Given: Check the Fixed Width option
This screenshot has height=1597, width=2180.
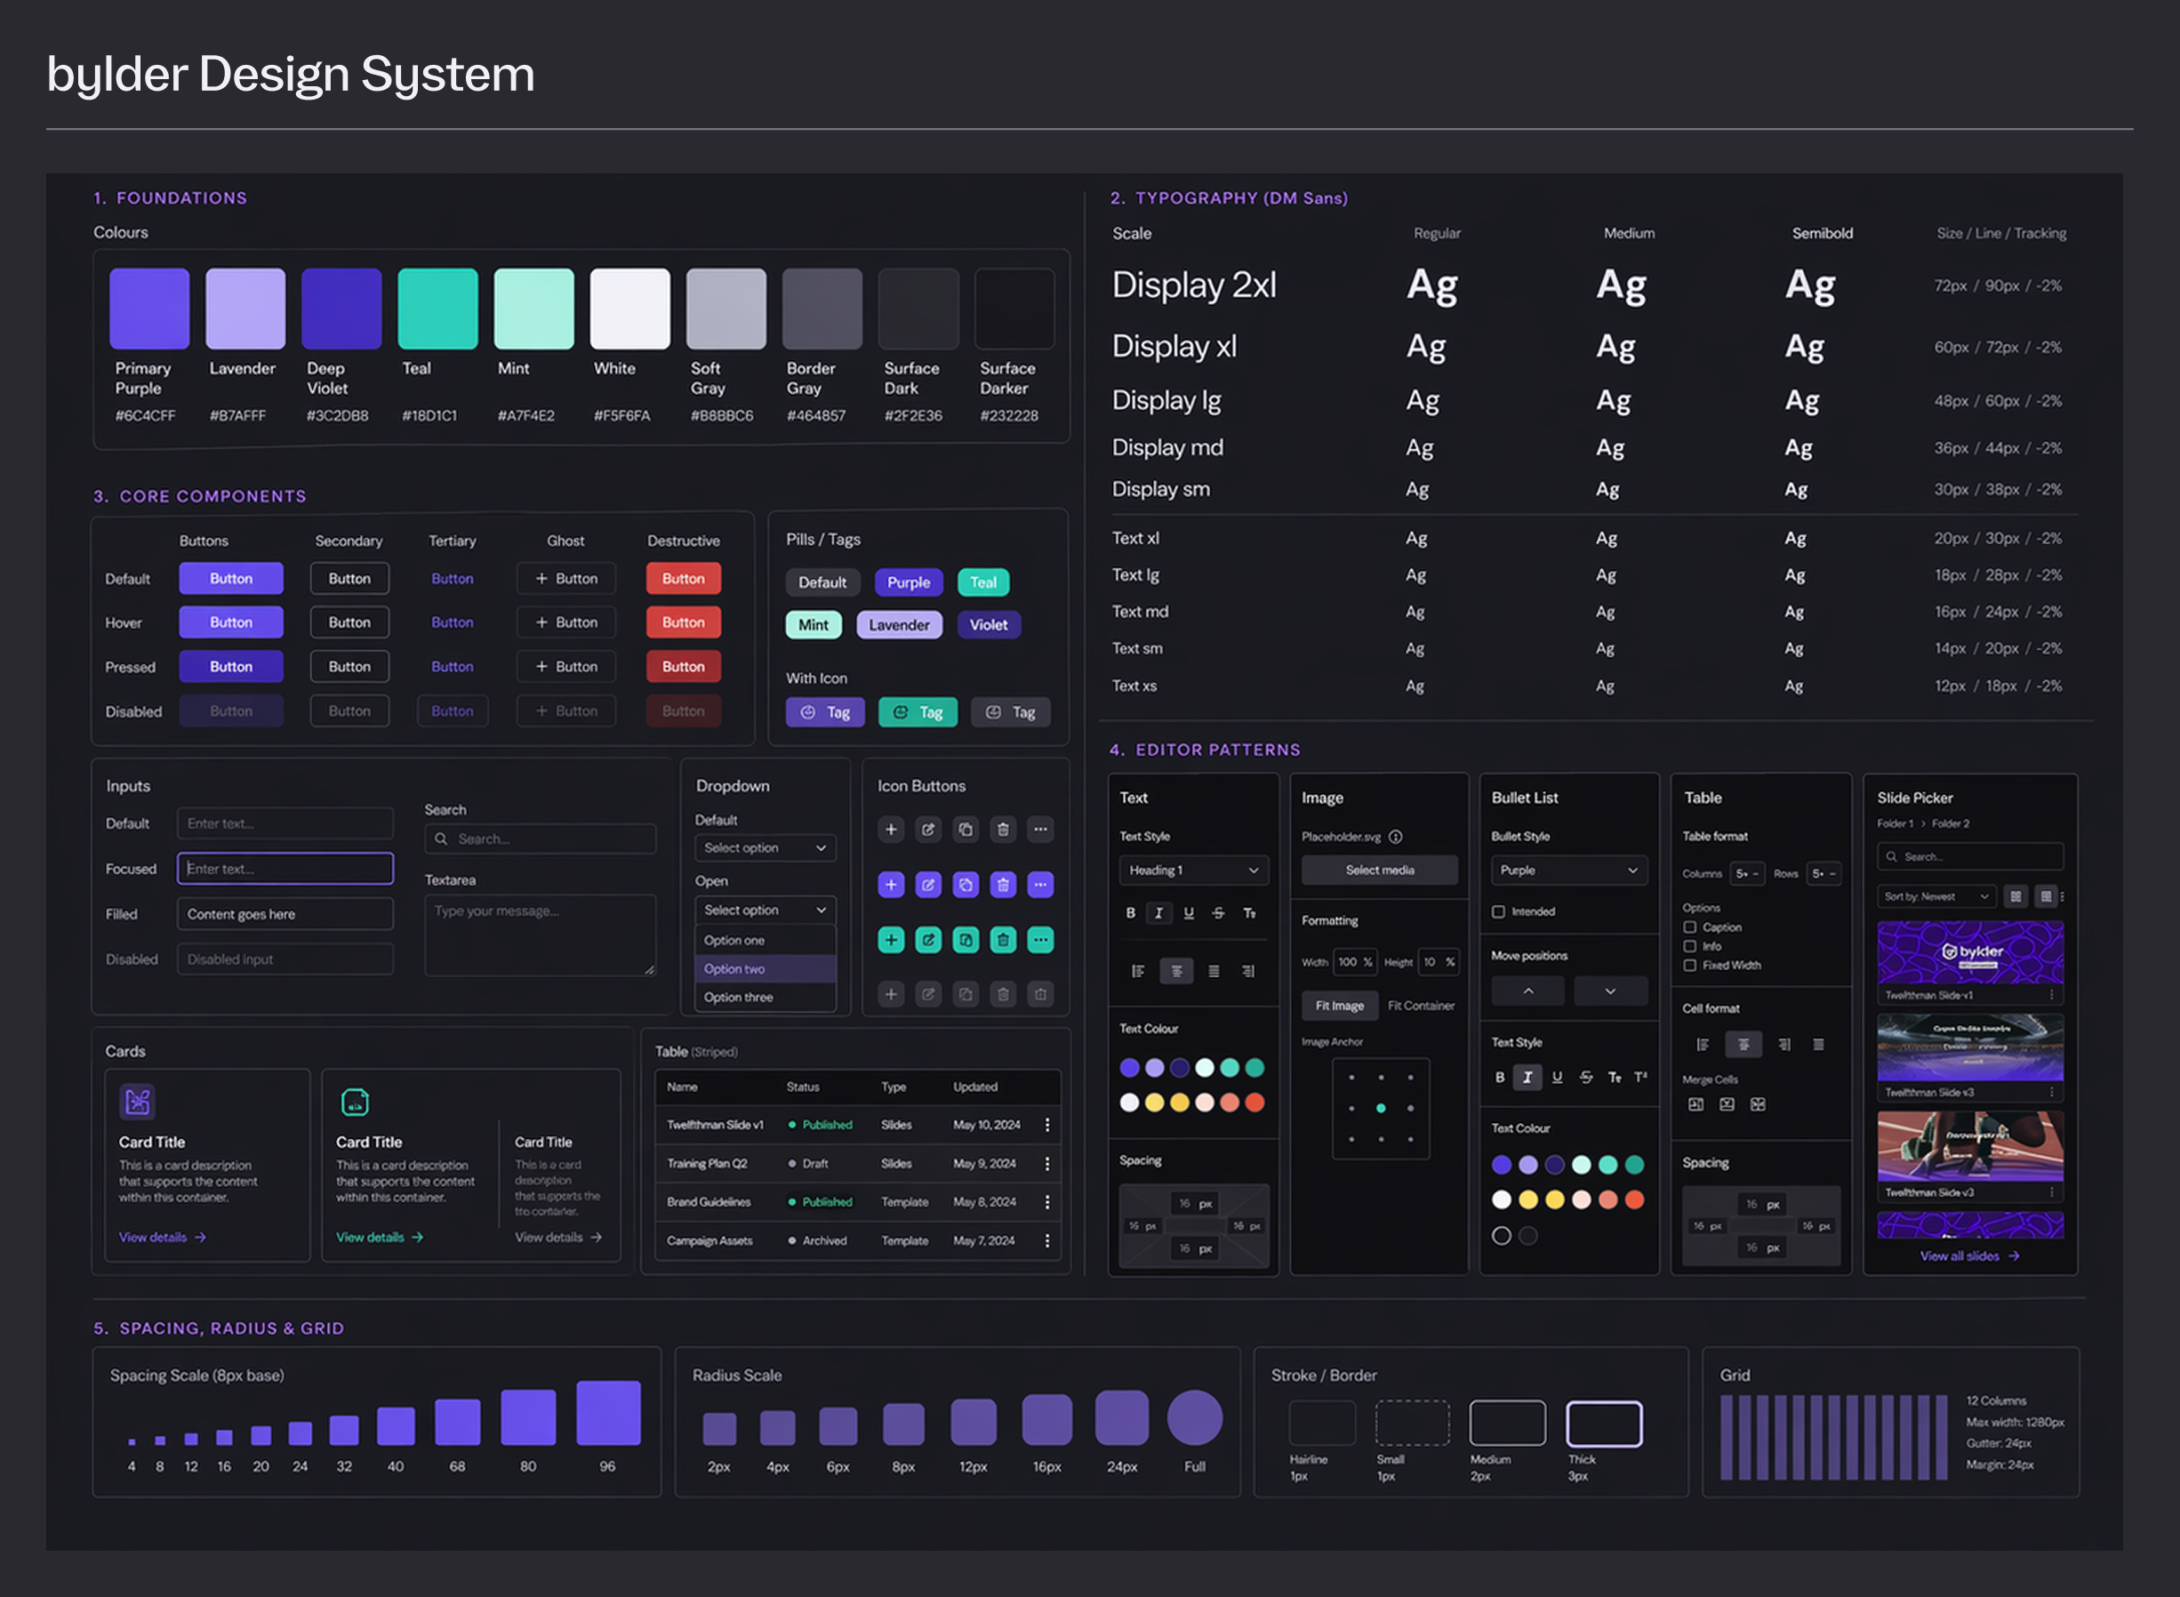Looking at the screenshot, I should (x=1690, y=965).
